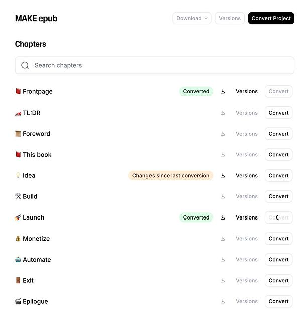The width and height of the screenshot is (301, 329).
Task: Type in the Search chapters field
Action: coord(161,65)
